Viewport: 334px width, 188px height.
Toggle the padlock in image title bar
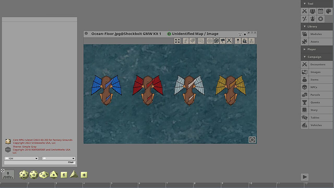coord(245,34)
